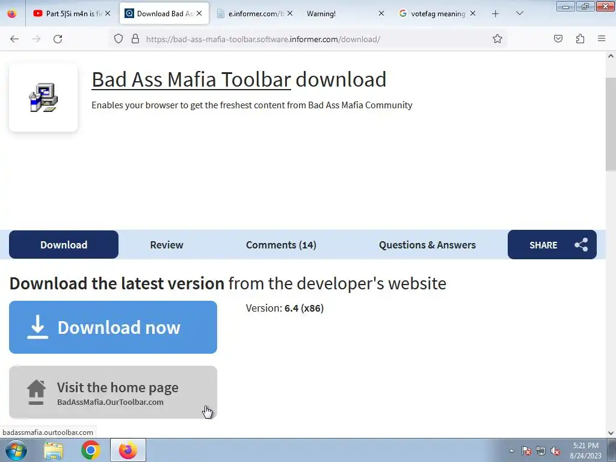Minimize the Firefox window
Screen dimensions: 616x462
565,6
